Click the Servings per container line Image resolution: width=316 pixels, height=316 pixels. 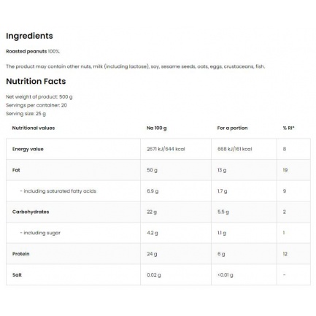pos(36,105)
